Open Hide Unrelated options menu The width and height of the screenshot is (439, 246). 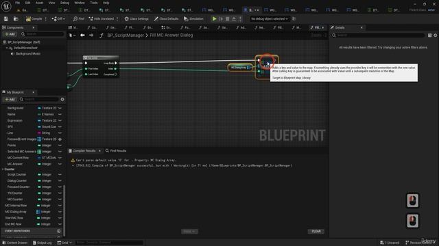point(117,18)
